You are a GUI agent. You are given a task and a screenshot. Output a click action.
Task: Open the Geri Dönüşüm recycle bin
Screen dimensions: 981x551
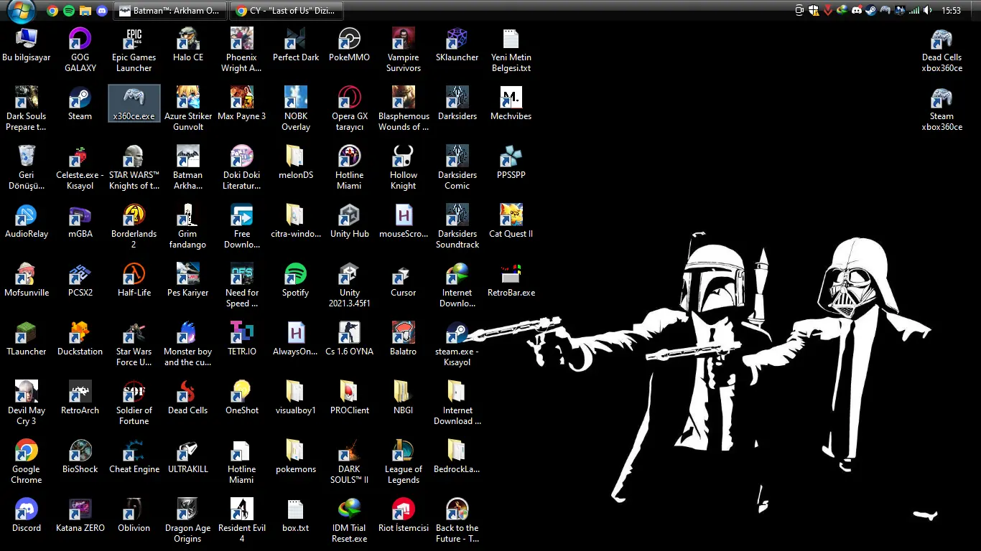[x=27, y=167]
